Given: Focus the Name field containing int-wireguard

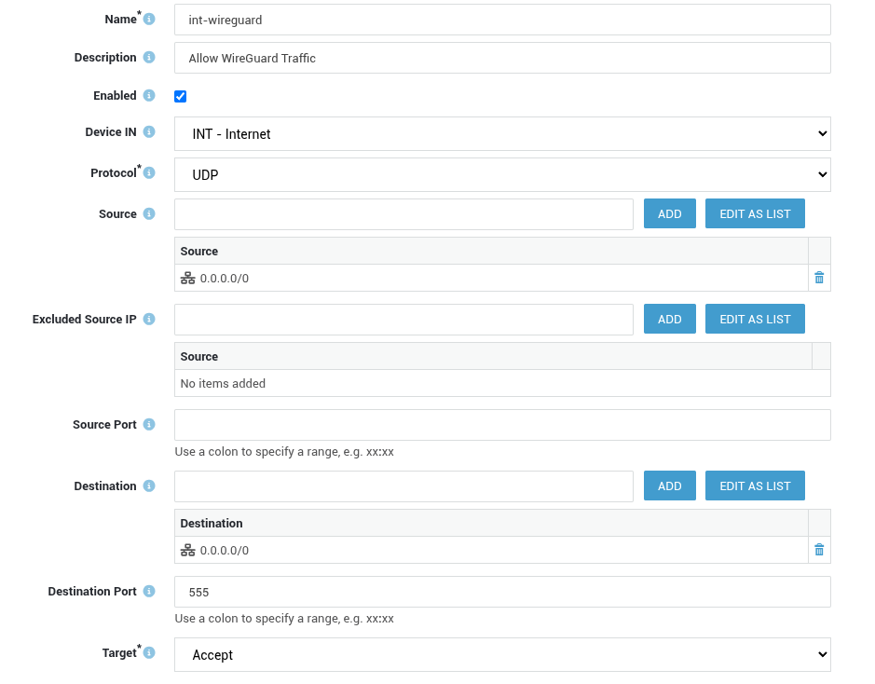Looking at the screenshot, I should (x=502, y=21).
